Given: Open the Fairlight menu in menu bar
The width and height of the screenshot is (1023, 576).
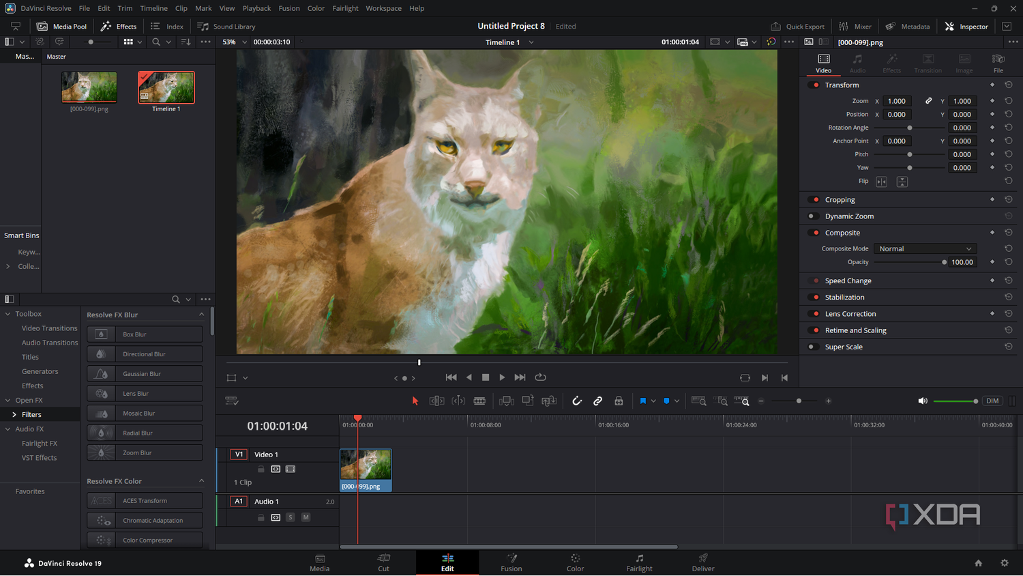Looking at the screenshot, I should pos(345,8).
